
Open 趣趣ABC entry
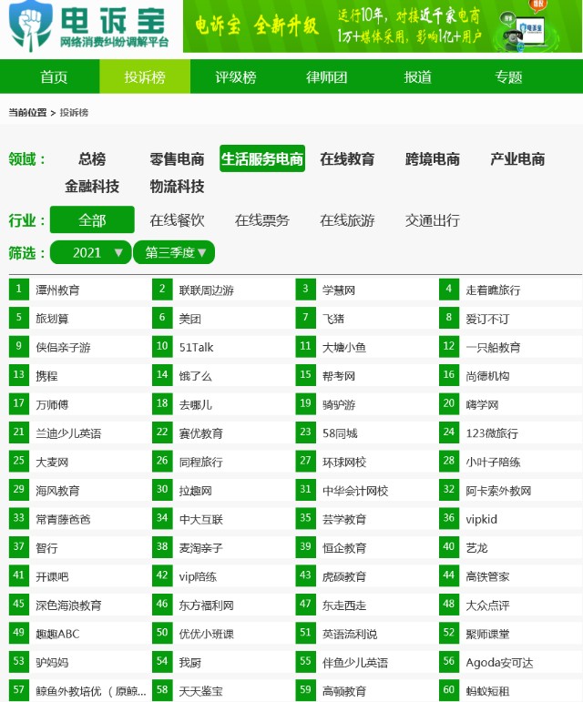[x=57, y=634]
